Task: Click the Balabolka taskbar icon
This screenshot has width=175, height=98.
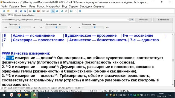Action: [34, 95]
